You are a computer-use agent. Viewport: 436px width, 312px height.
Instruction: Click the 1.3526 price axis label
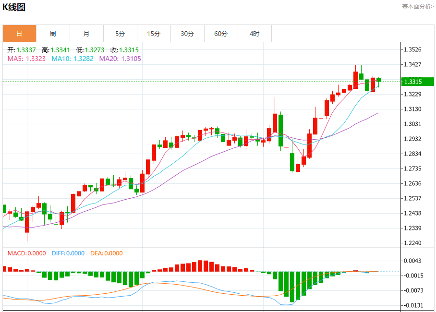(412, 49)
